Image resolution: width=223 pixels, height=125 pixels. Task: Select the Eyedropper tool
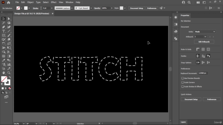pos(3,60)
